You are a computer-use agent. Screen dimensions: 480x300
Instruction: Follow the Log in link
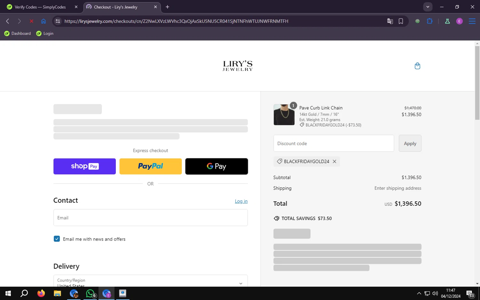(241, 201)
